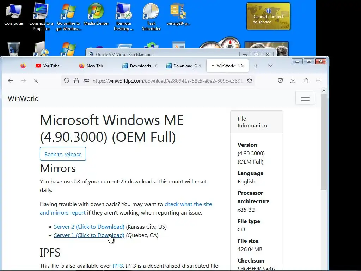
Task: Open Firefox application menu
Action: [318, 80]
